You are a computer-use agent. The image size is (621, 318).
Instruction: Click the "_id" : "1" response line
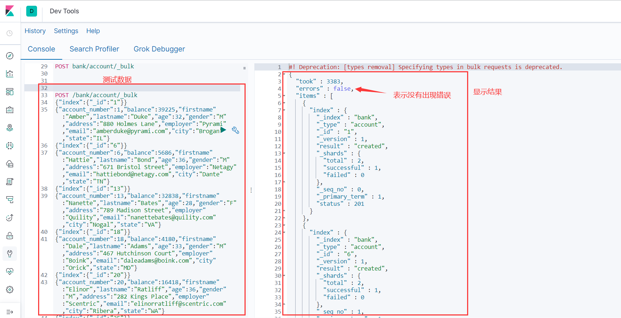click(x=337, y=132)
